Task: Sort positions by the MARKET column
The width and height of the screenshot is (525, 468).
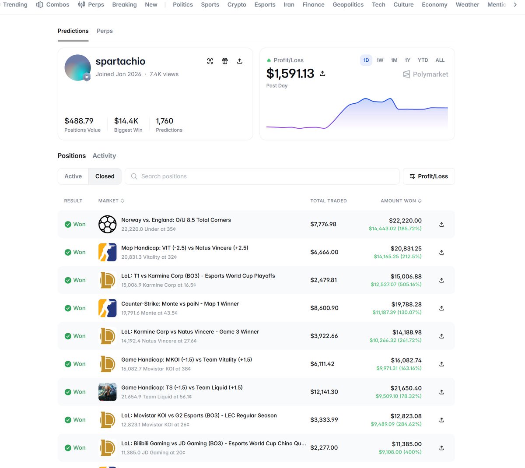Action: pos(111,201)
